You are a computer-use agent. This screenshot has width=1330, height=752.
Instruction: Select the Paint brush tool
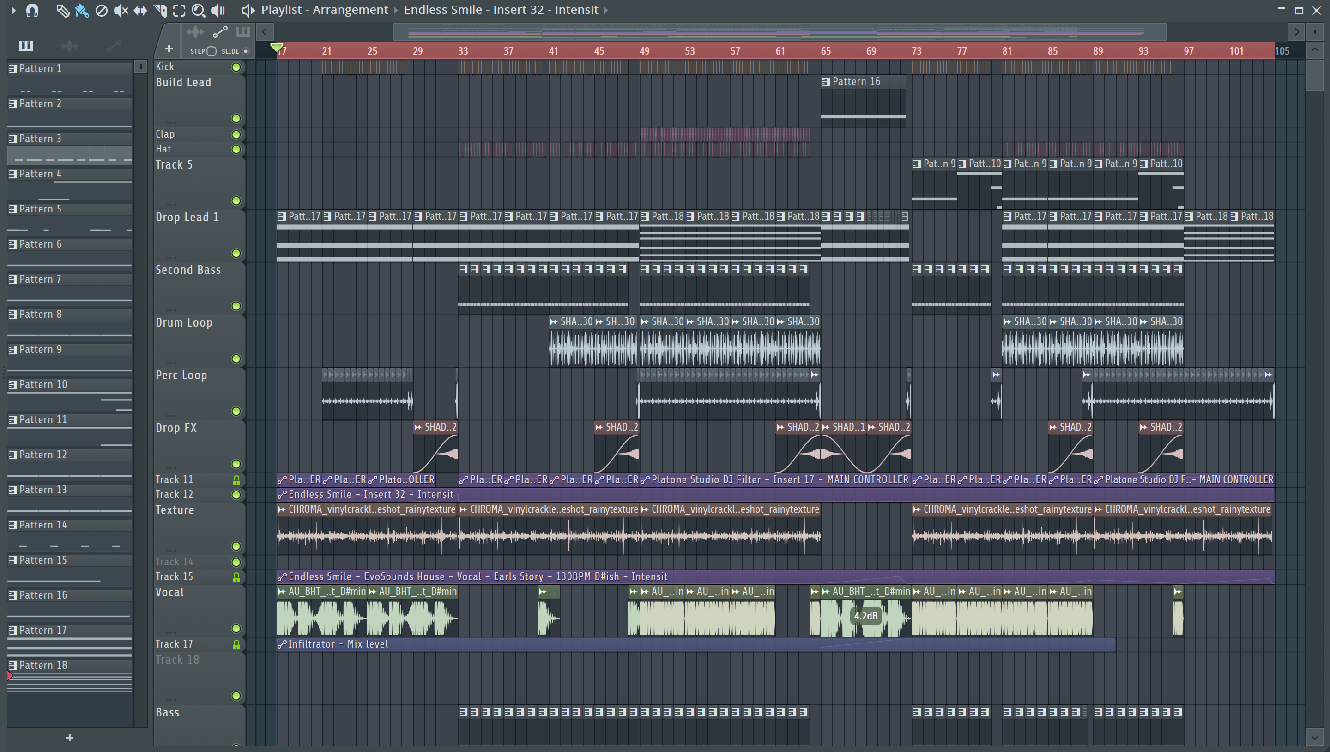(x=82, y=10)
